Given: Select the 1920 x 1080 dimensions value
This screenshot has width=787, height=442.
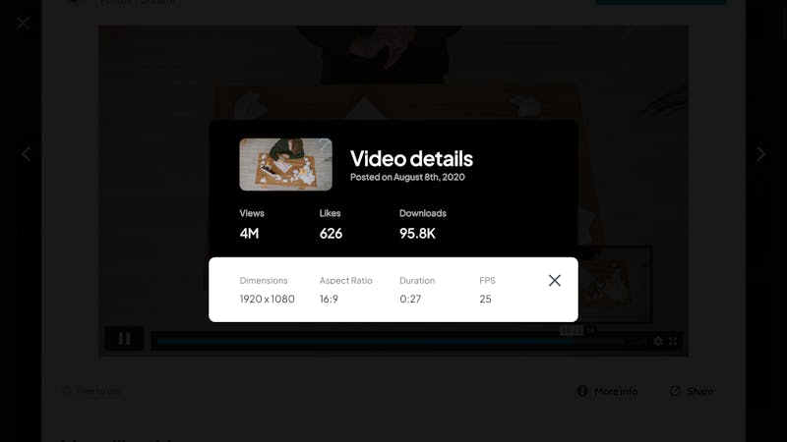Looking at the screenshot, I should pos(267,300).
